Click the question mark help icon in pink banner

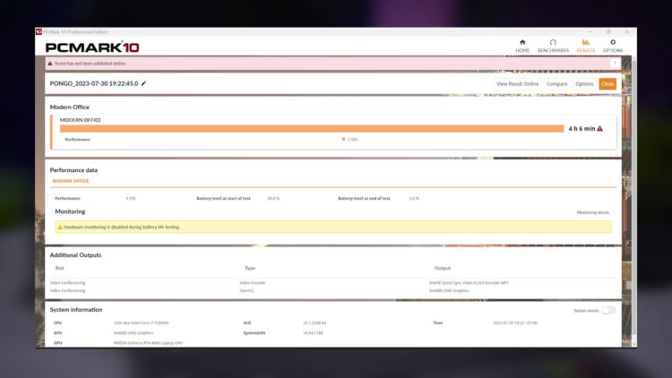pos(615,64)
